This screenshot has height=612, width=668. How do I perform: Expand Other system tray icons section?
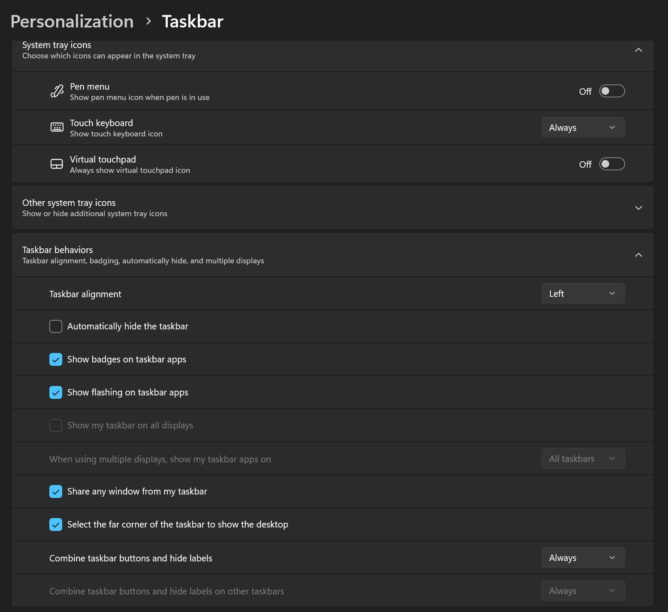tap(638, 208)
